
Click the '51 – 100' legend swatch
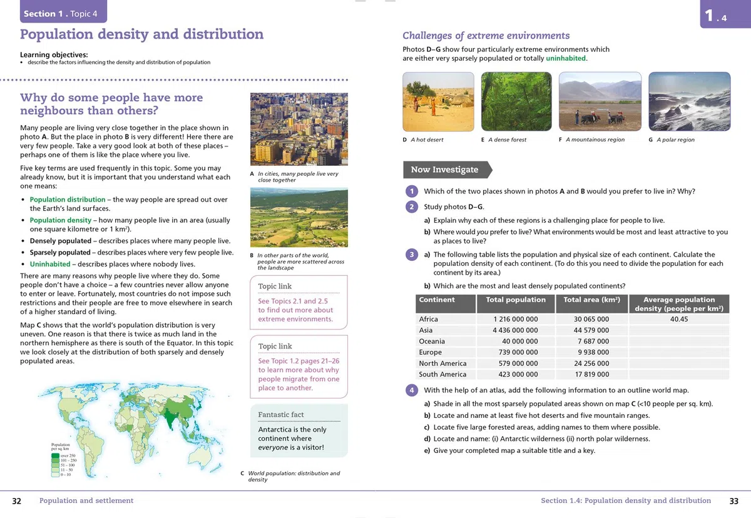point(56,465)
